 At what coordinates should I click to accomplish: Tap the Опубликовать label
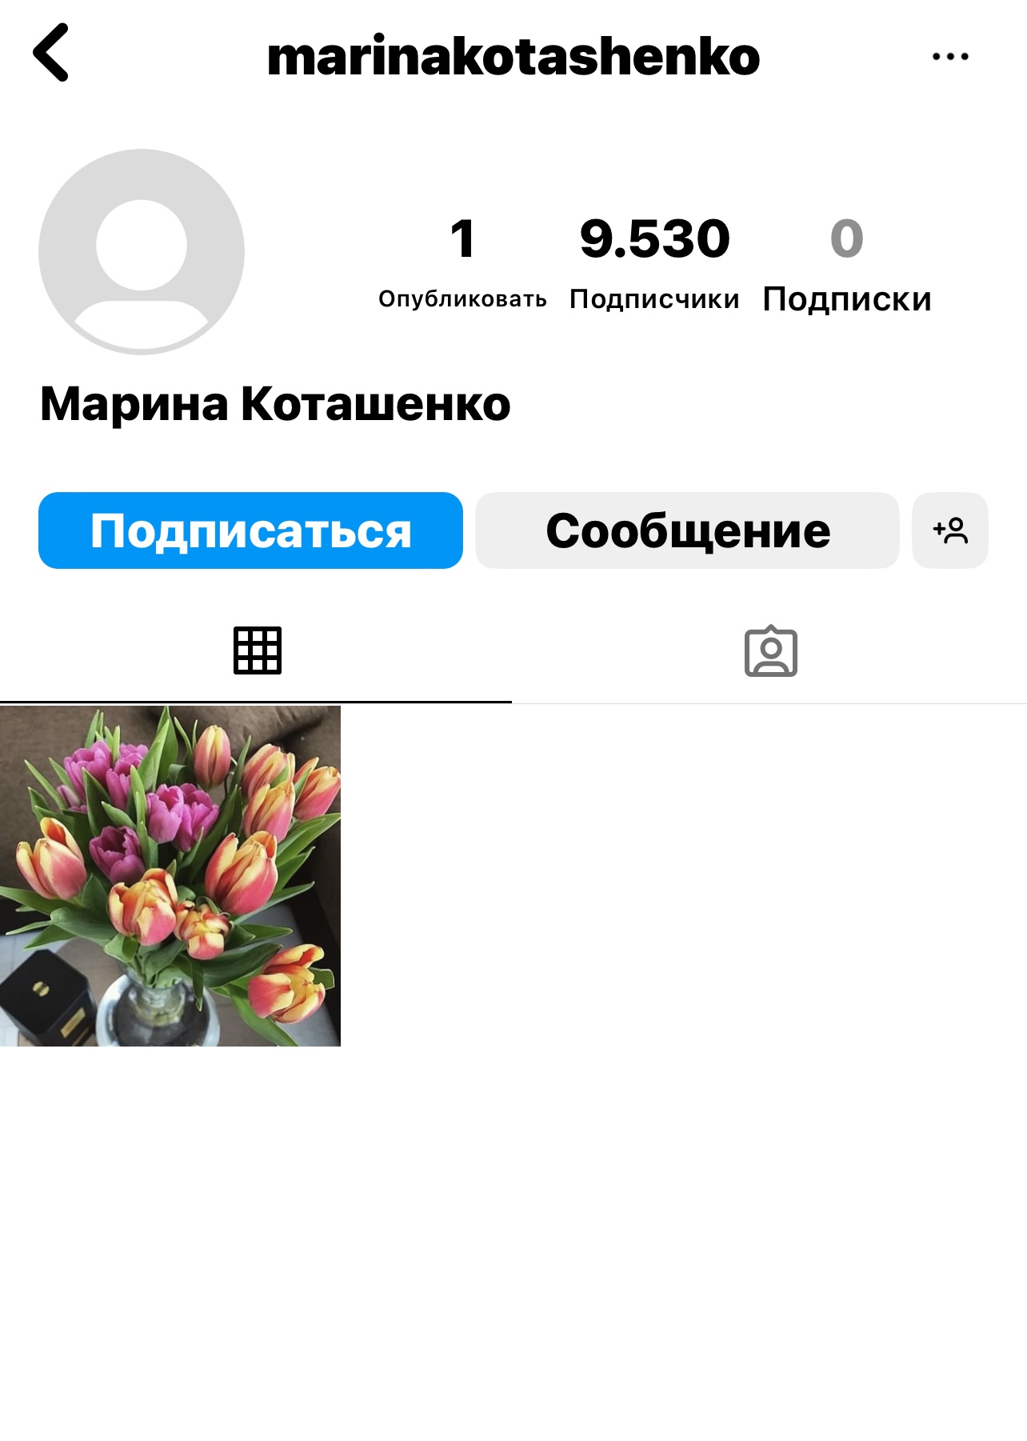462,298
